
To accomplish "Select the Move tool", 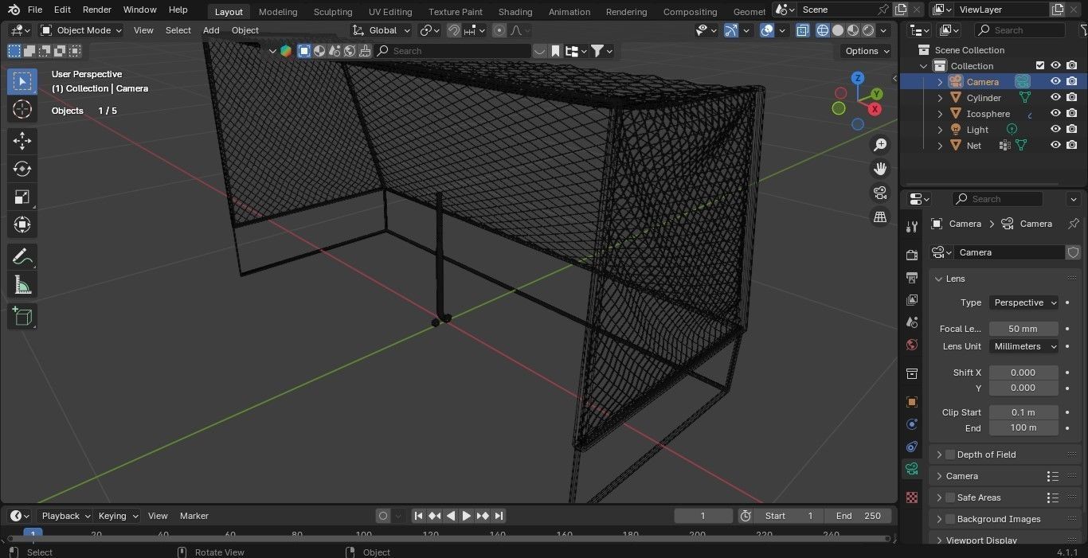I will pyautogui.click(x=22, y=141).
